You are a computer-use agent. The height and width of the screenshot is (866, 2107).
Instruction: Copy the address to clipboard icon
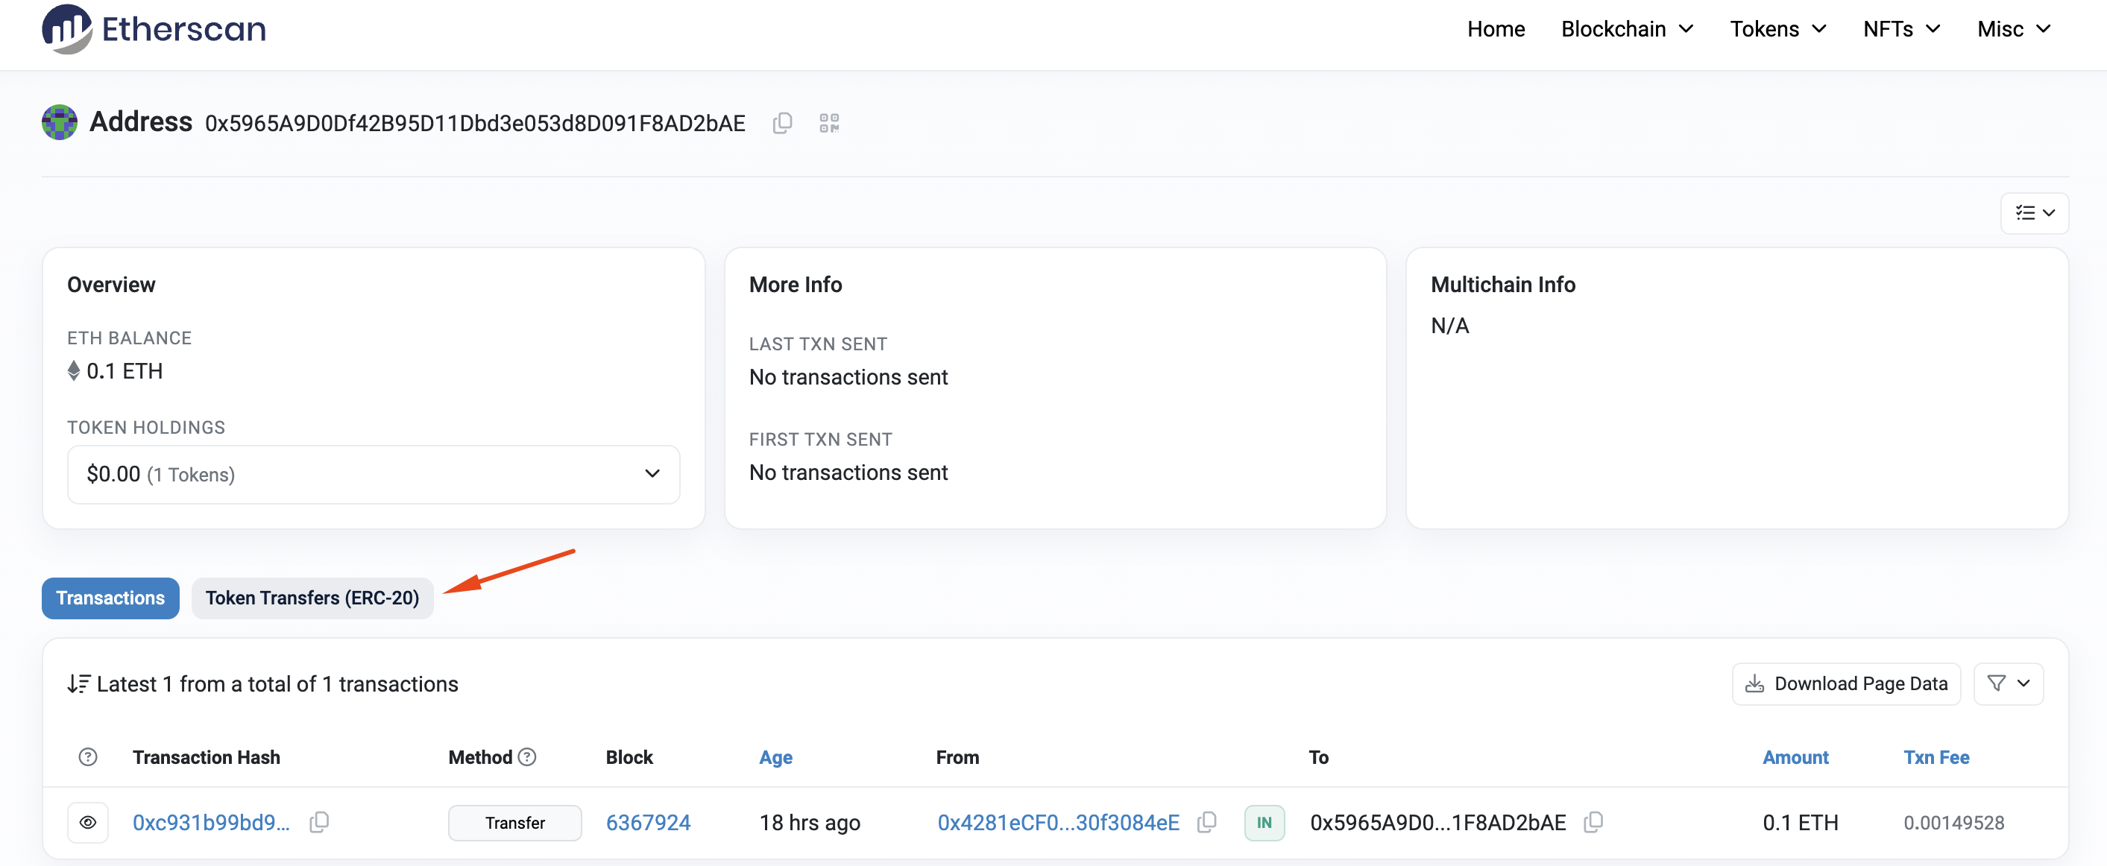(x=782, y=123)
